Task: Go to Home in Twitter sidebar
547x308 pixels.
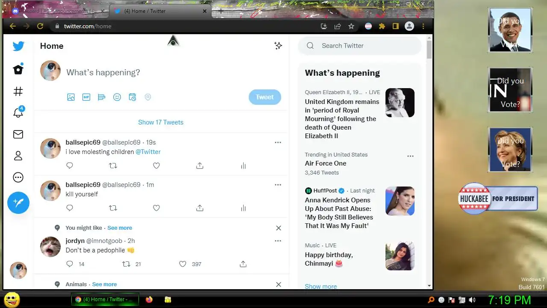Action: [x=18, y=69]
